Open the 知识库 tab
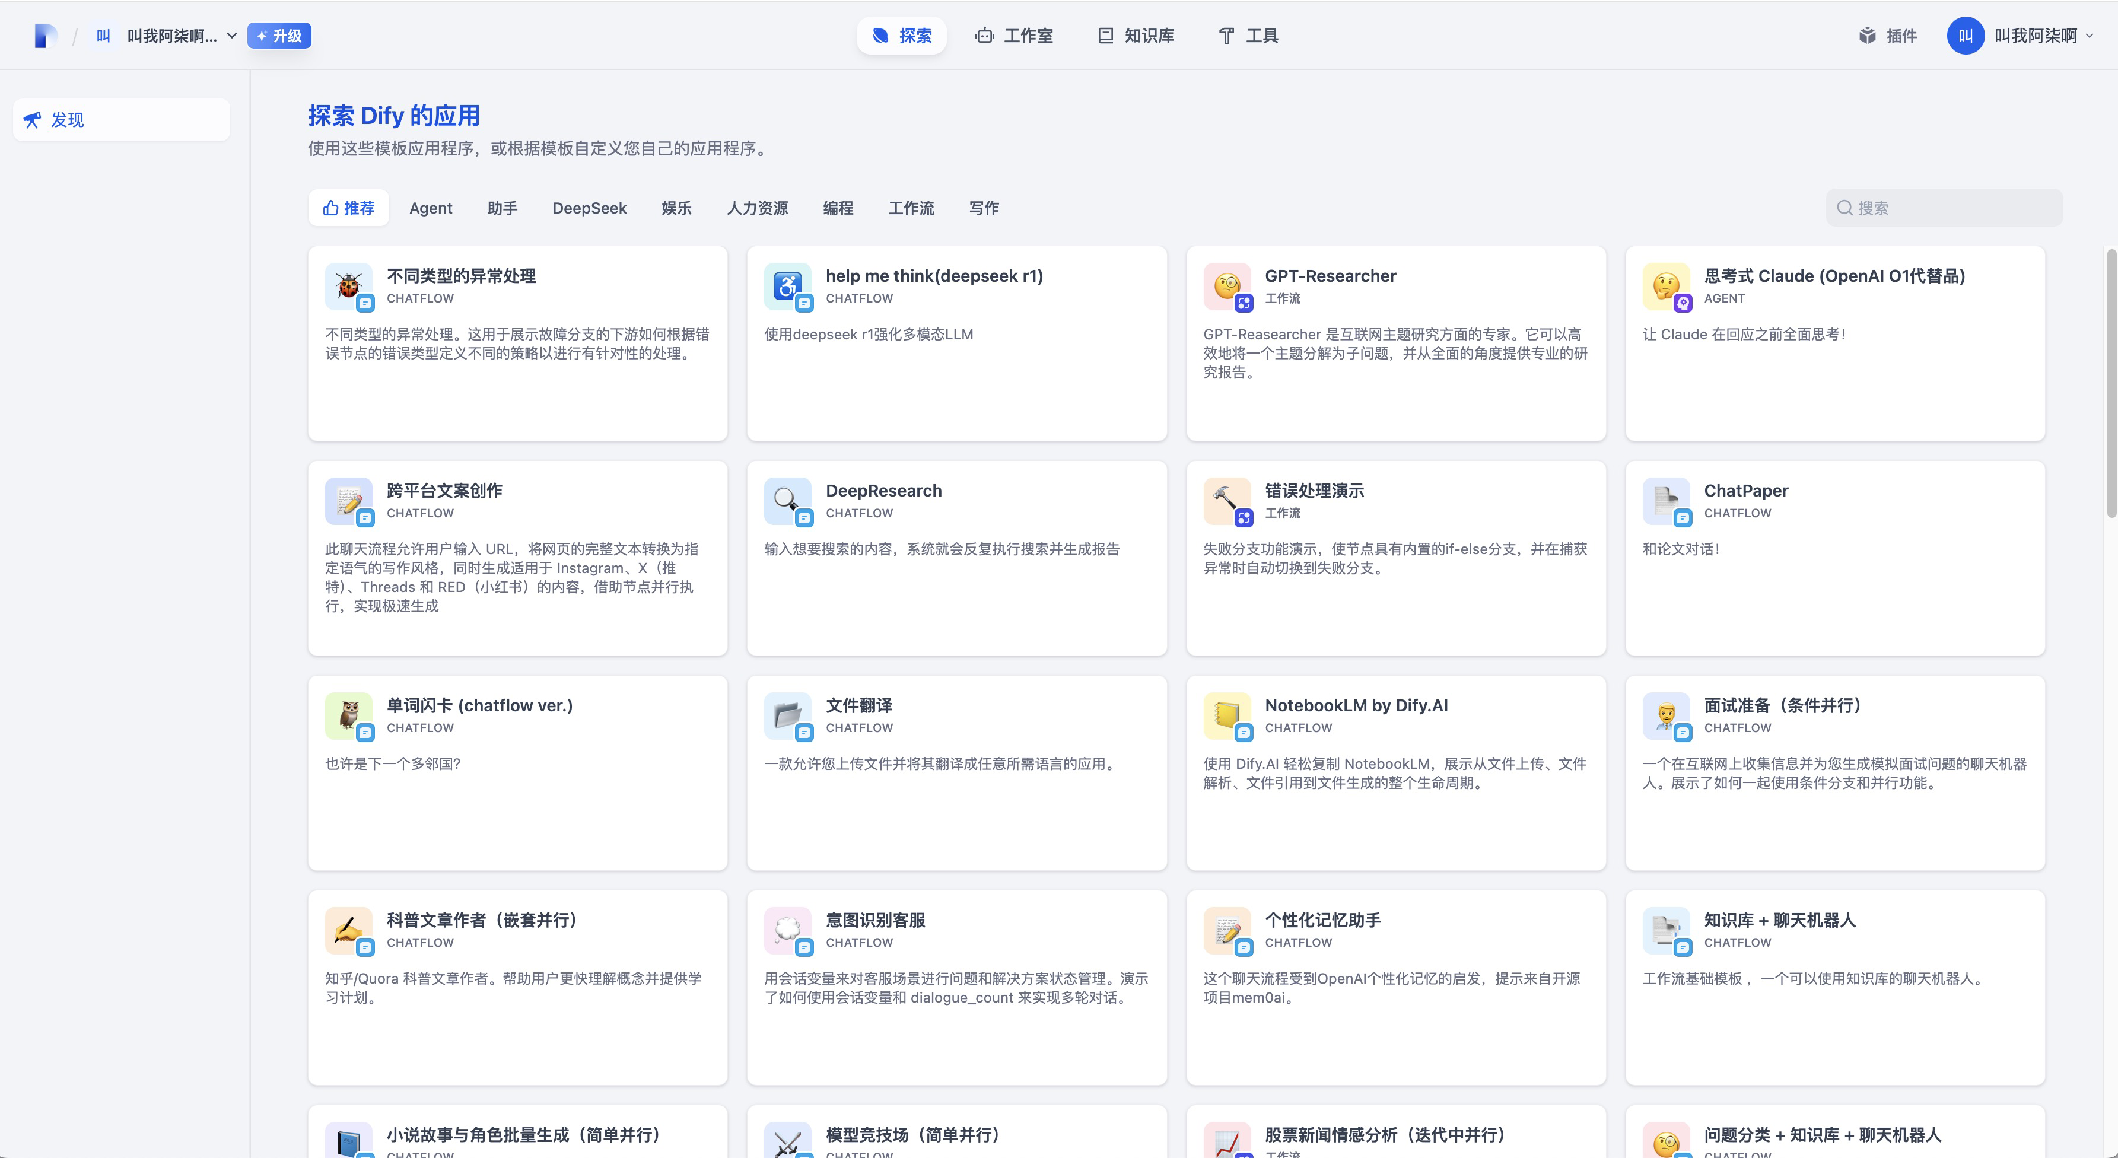This screenshot has width=2118, height=1158. (1136, 36)
